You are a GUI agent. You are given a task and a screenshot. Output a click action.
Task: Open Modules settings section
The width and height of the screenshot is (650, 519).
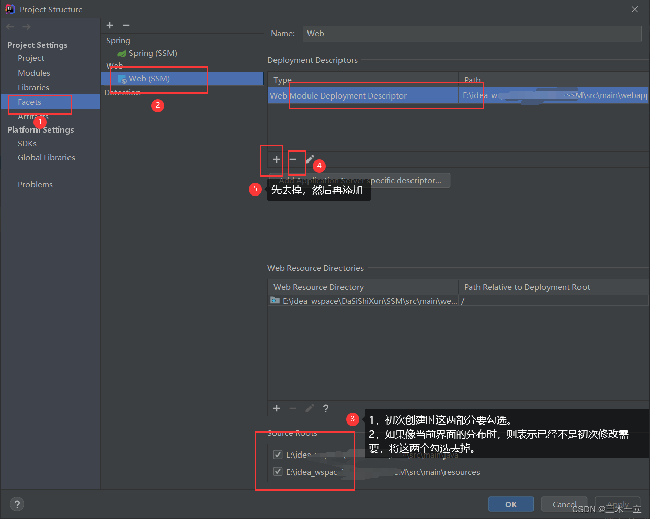pyautogui.click(x=34, y=73)
